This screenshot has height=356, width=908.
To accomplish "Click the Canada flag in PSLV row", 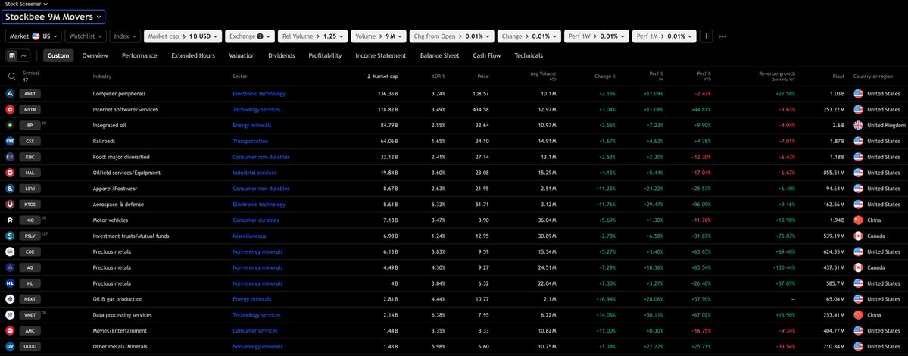I will 858,236.
